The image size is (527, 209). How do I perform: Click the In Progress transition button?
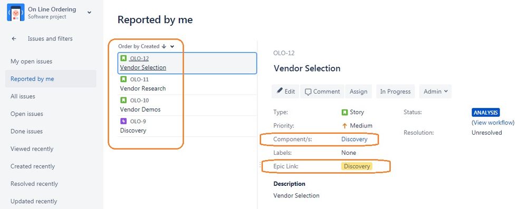click(x=395, y=91)
